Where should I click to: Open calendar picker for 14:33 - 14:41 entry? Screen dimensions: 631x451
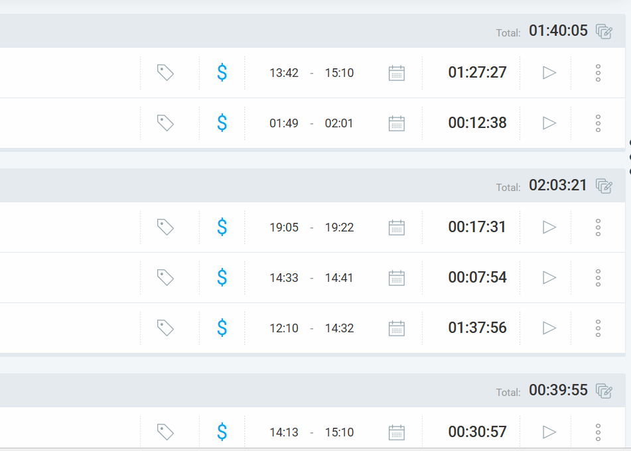396,277
